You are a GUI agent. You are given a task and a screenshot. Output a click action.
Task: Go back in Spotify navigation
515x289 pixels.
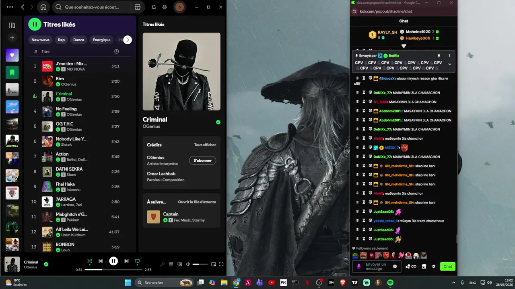click(x=23, y=7)
